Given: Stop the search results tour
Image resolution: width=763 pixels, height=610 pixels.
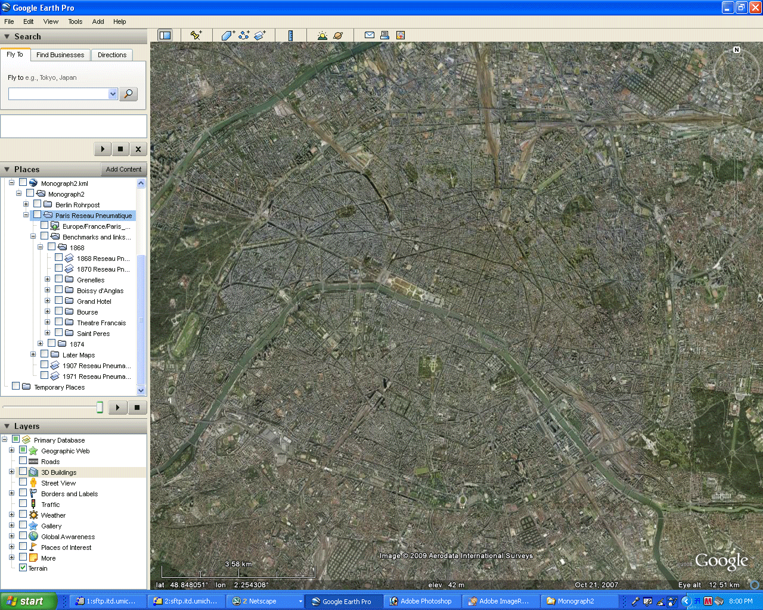Looking at the screenshot, I should click(120, 149).
